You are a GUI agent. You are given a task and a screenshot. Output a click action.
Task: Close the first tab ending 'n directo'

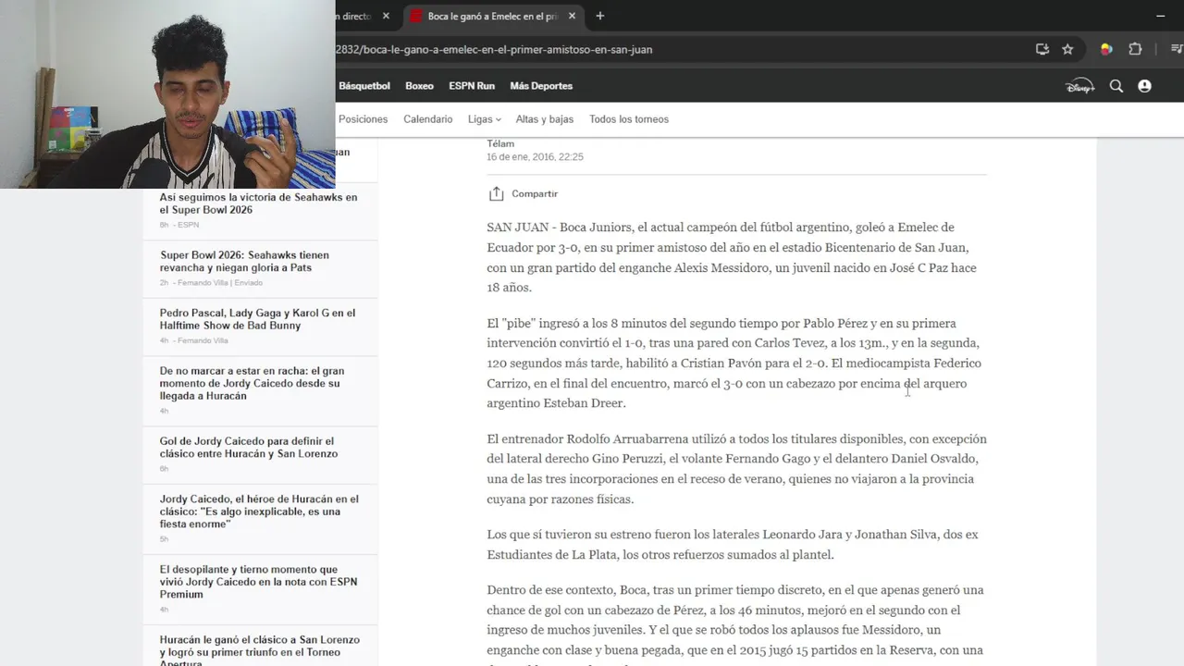coord(386,16)
